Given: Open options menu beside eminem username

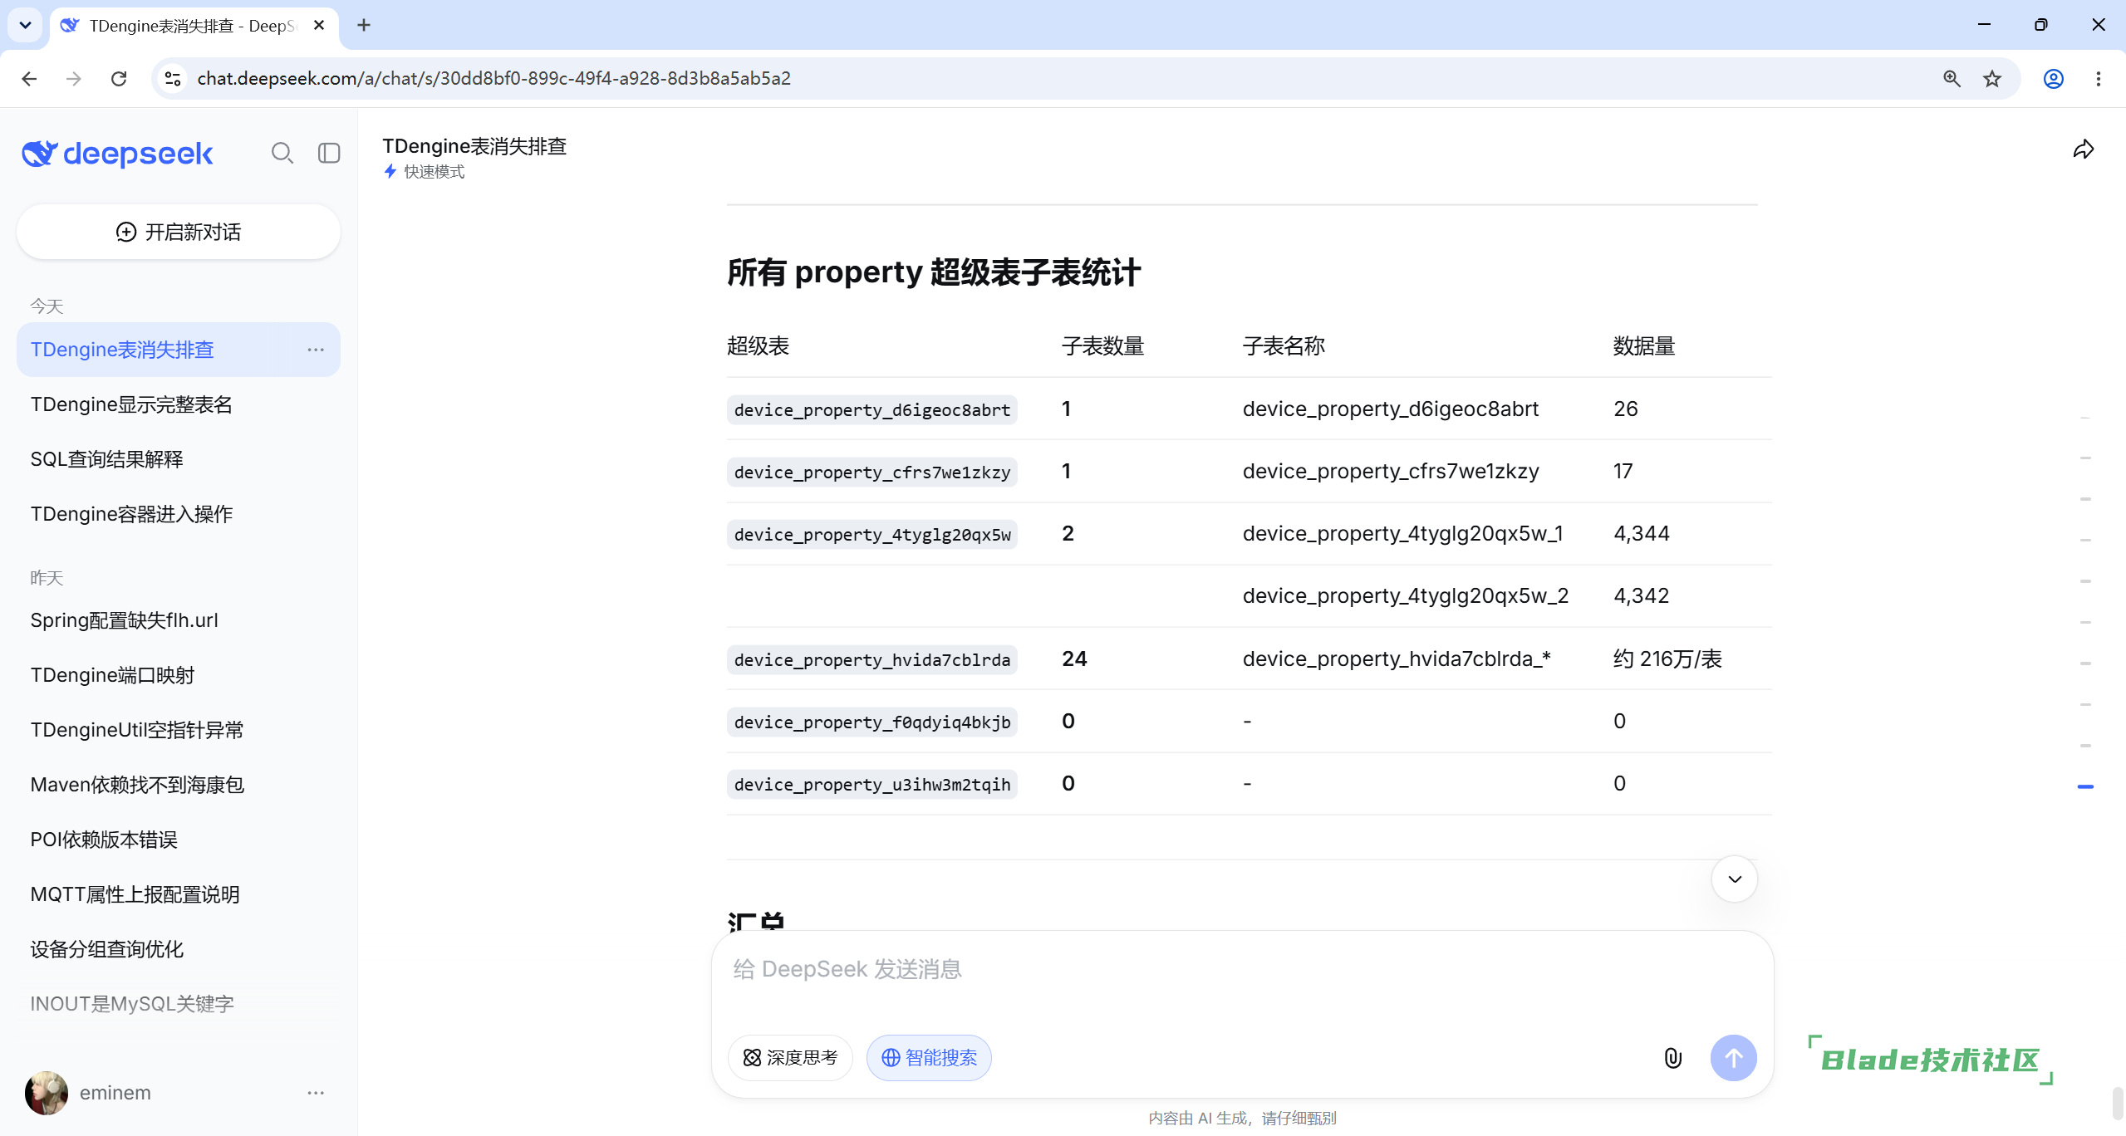Looking at the screenshot, I should pyautogui.click(x=316, y=1092).
